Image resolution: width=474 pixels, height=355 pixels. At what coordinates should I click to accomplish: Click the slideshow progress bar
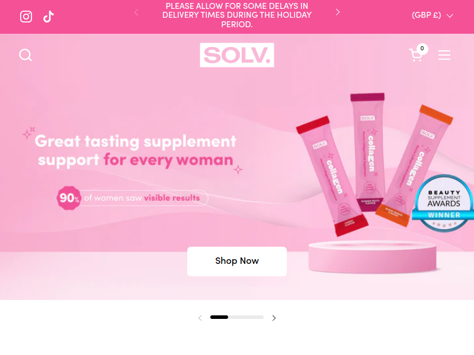tap(237, 317)
